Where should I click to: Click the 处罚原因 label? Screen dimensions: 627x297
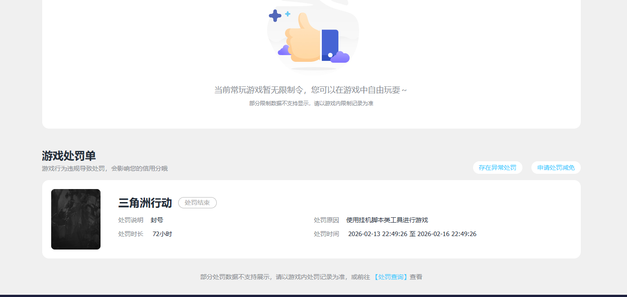pos(326,220)
